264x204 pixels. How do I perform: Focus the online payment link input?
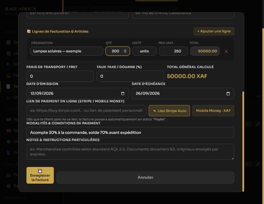coord(86,111)
